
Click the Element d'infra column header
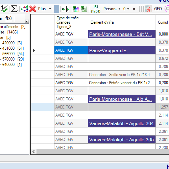[x=122, y=22]
